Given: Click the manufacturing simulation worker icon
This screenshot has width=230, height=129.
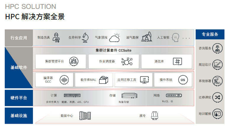Looking at the screenshot, I should pyautogui.click(x=56, y=38).
